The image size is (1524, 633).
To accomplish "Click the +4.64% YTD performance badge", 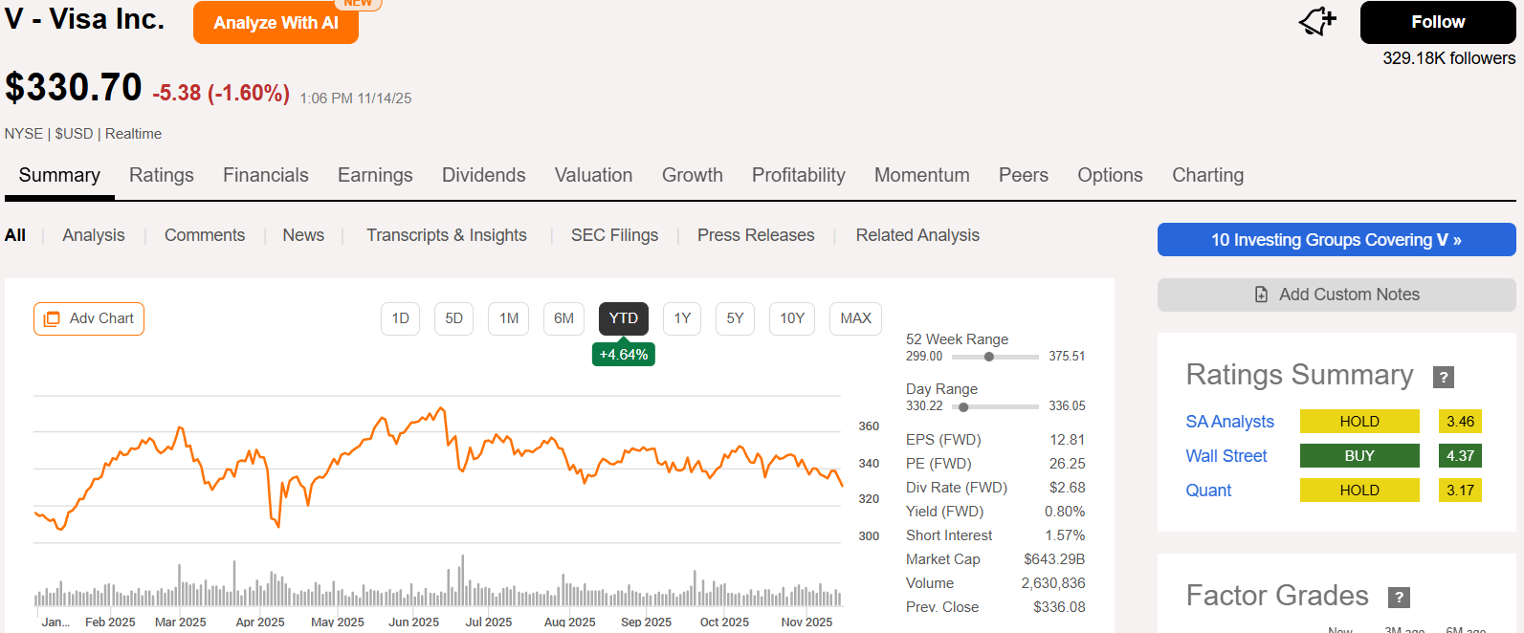I will pos(624,355).
